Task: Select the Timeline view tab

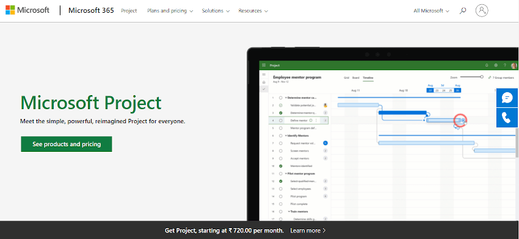Action: click(x=368, y=77)
